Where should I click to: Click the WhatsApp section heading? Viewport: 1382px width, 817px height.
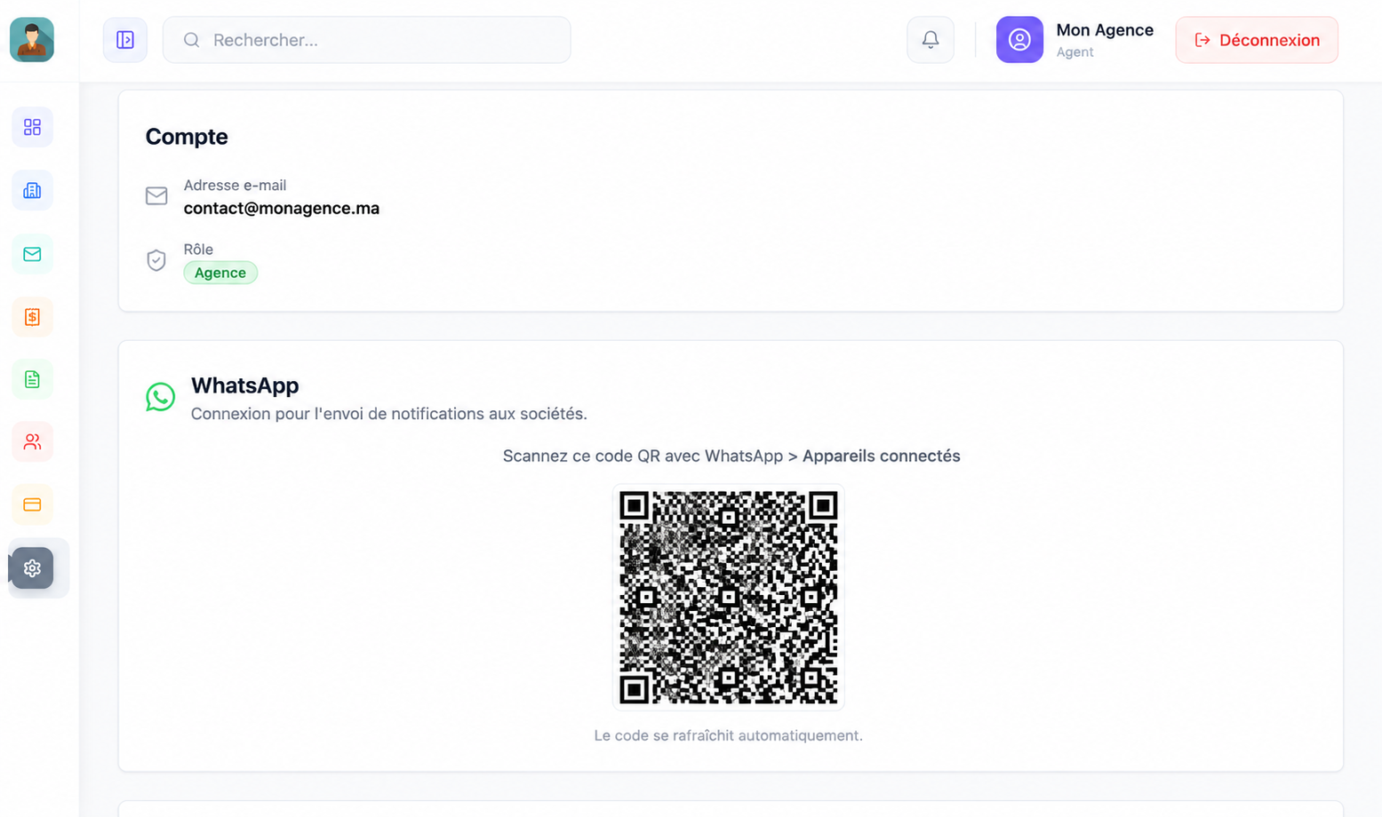point(245,385)
